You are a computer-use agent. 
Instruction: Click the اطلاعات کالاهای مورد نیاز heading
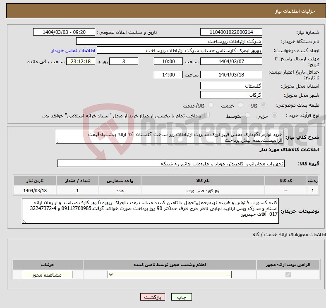(x=289, y=150)
